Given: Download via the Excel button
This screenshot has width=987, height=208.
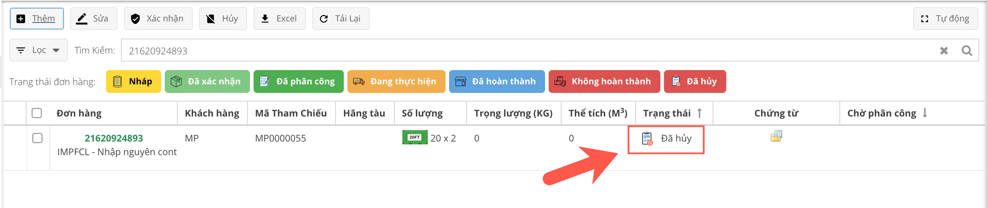Looking at the screenshot, I should point(279,19).
